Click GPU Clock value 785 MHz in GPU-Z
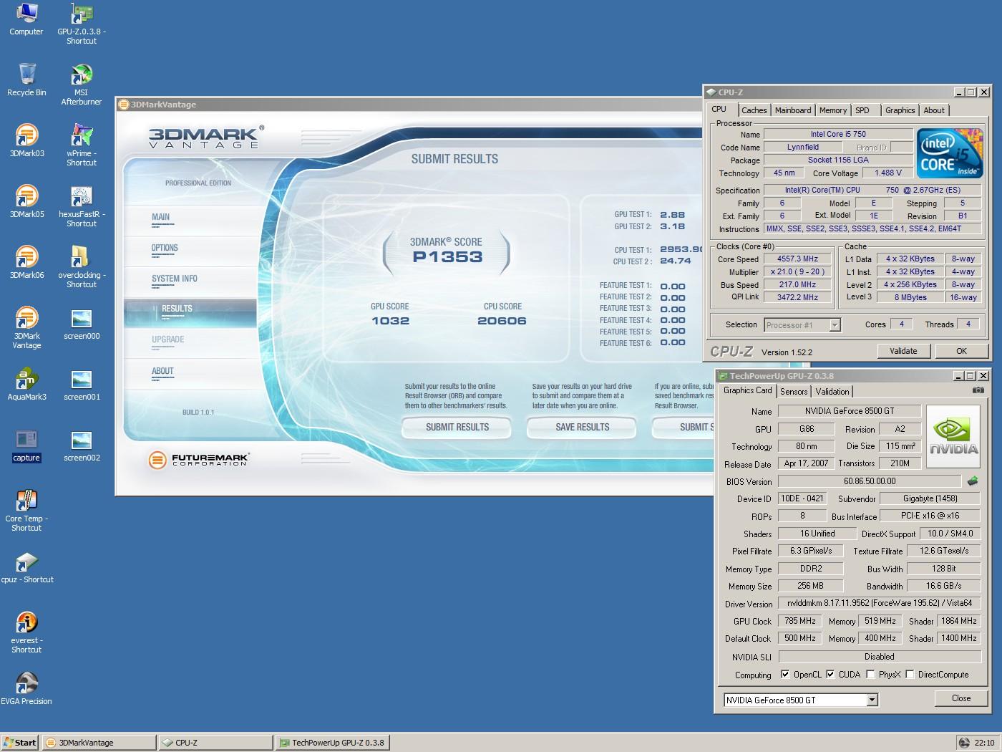 [x=799, y=621]
